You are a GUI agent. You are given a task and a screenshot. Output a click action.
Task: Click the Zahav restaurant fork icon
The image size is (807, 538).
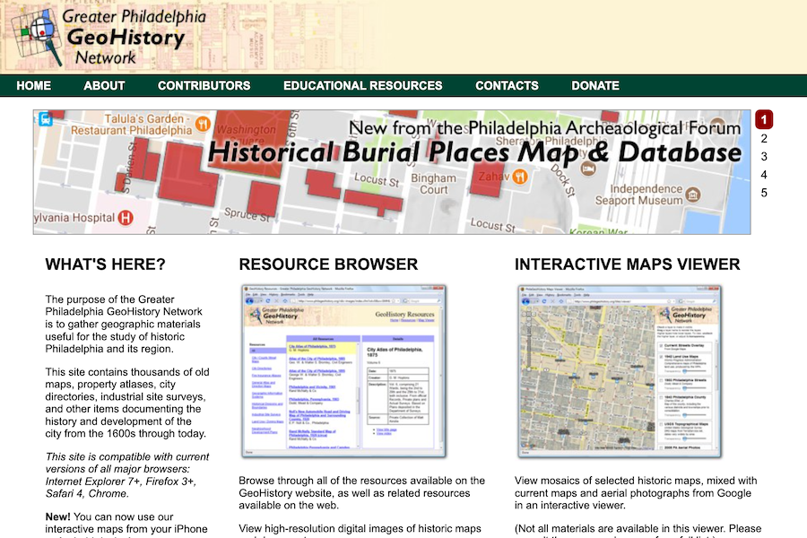tap(521, 178)
